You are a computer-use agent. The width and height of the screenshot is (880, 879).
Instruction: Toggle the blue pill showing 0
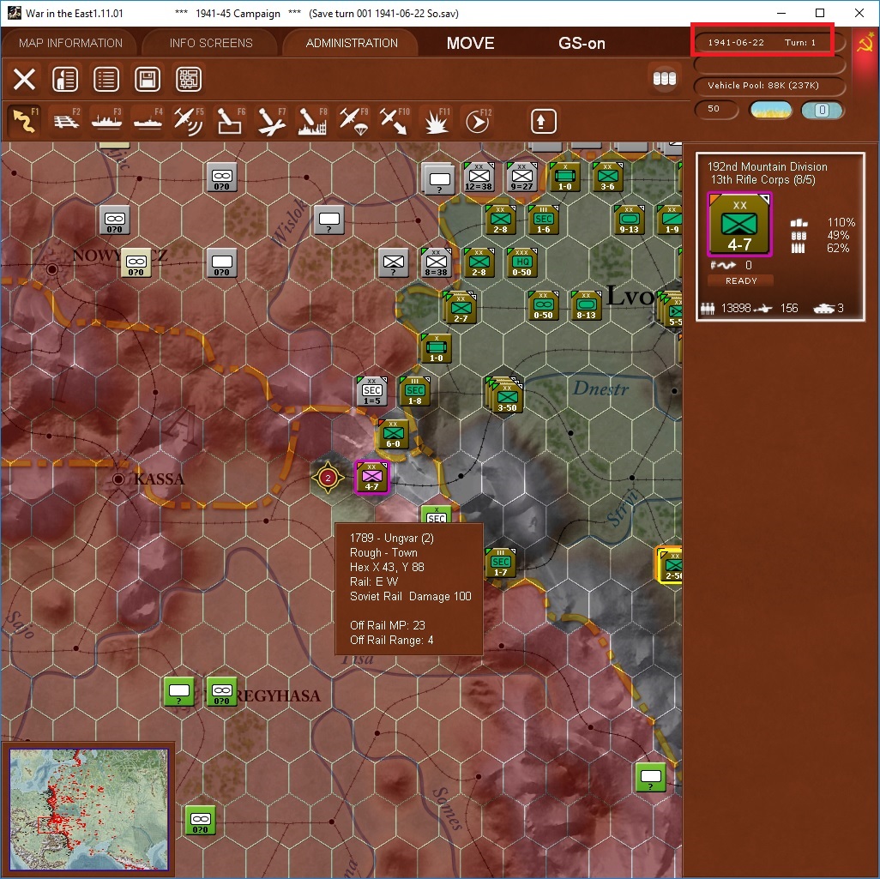(823, 110)
